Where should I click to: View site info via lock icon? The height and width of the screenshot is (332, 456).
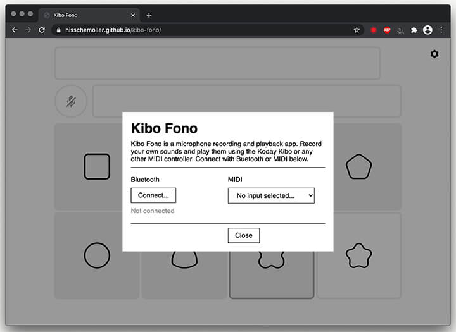tap(58, 30)
